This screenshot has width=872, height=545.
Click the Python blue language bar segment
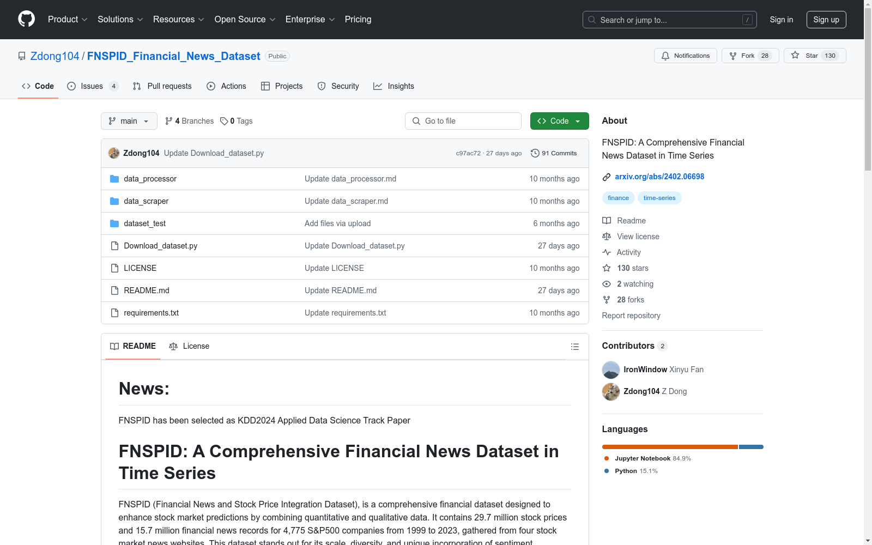(751, 447)
